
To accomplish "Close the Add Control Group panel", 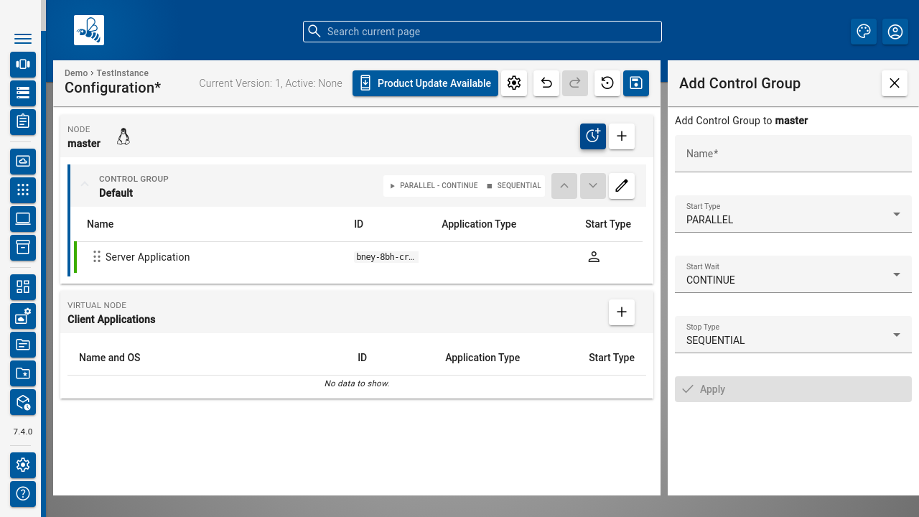I will tap(895, 83).
